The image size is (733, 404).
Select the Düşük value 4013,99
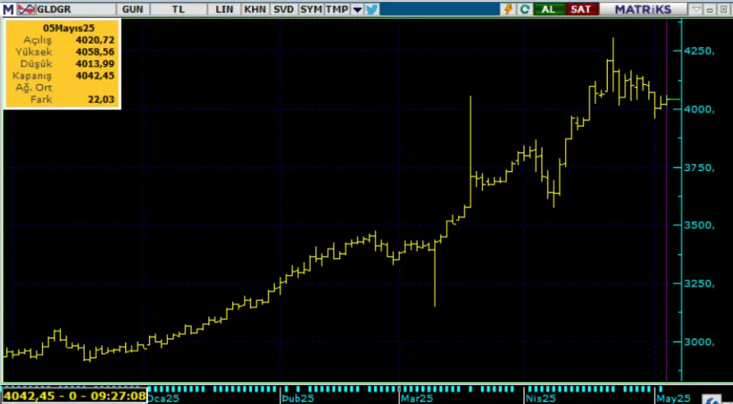95,63
